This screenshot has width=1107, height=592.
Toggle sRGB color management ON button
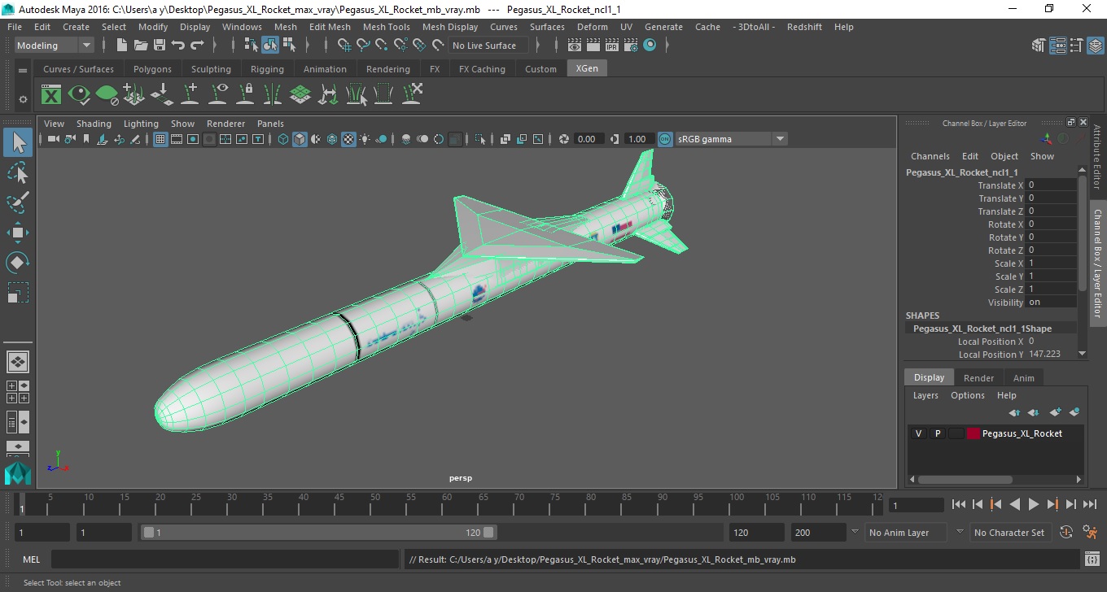[x=665, y=139]
